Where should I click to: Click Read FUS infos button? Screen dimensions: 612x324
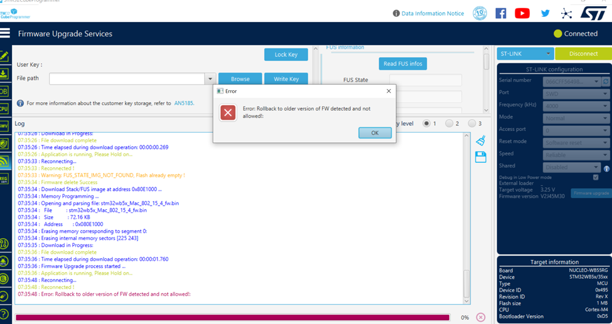point(403,63)
